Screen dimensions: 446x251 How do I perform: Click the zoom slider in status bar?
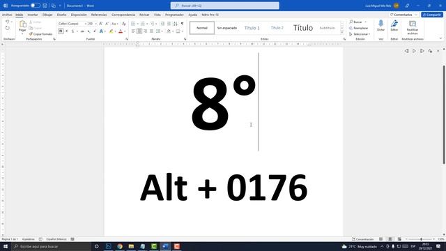click(x=421, y=239)
